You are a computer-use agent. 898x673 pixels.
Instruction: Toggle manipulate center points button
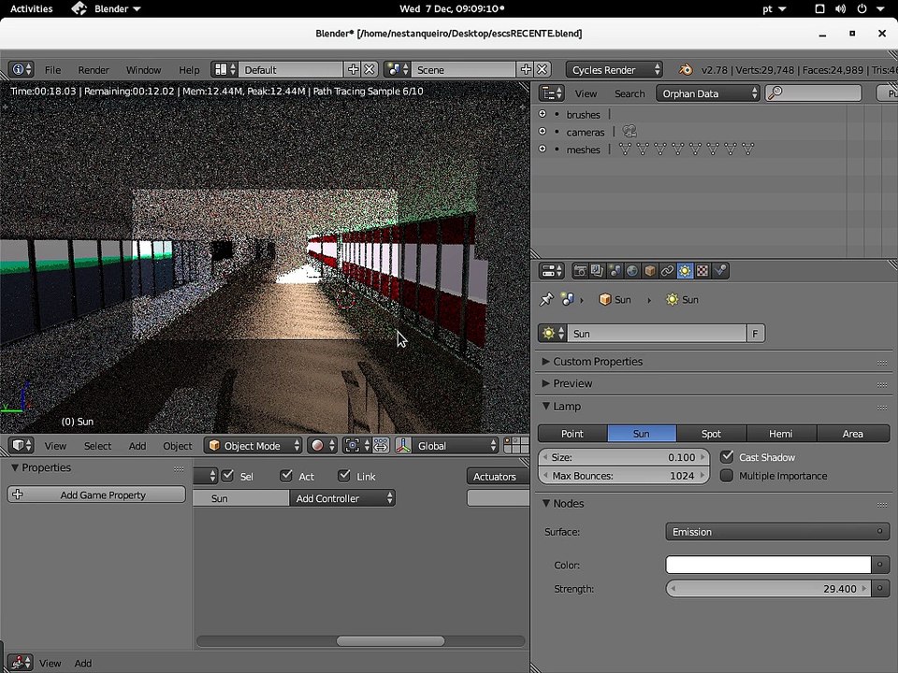381,445
